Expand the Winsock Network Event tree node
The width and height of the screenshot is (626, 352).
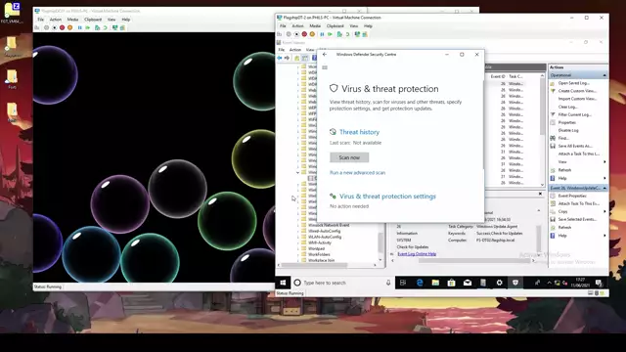click(297, 225)
